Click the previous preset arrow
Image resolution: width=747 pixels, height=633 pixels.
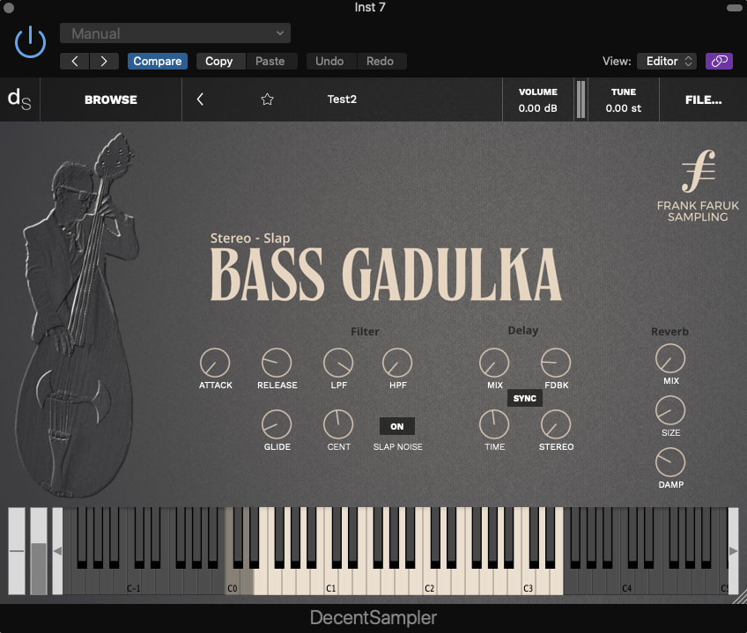[75, 61]
